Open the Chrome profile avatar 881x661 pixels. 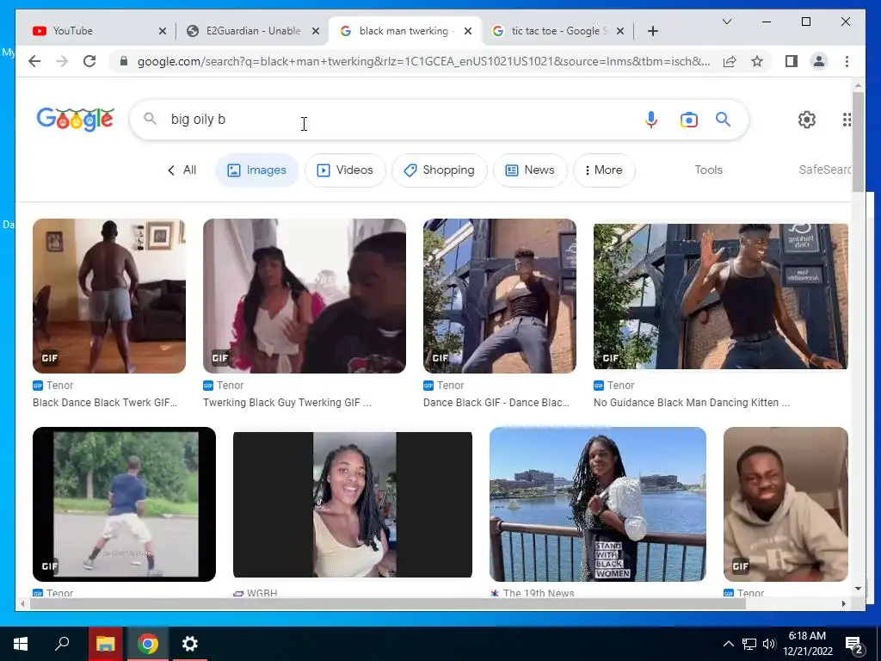pyautogui.click(x=819, y=61)
